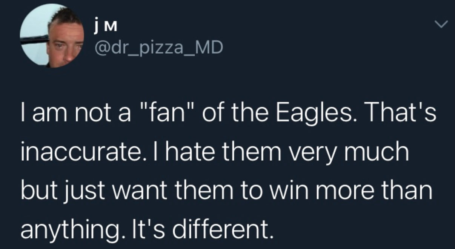The width and height of the screenshot is (455, 249).
Task: Open the tweet options chevron menu
Action: pos(440,25)
